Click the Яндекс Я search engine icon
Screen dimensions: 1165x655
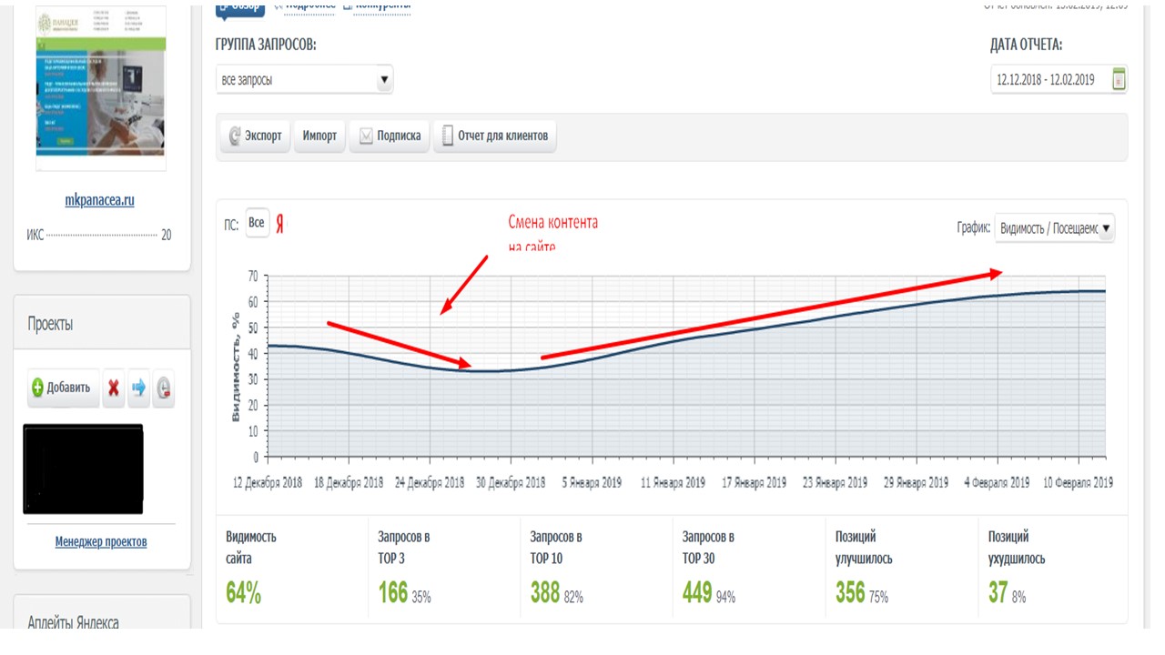280,224
